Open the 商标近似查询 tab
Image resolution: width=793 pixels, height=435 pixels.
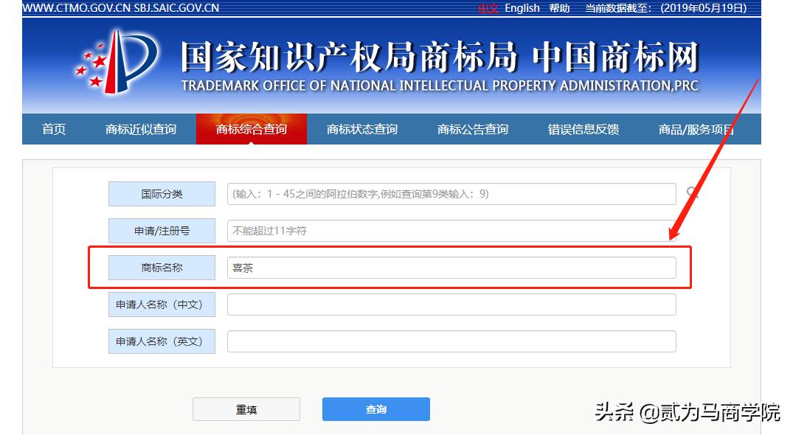point(140,128)
